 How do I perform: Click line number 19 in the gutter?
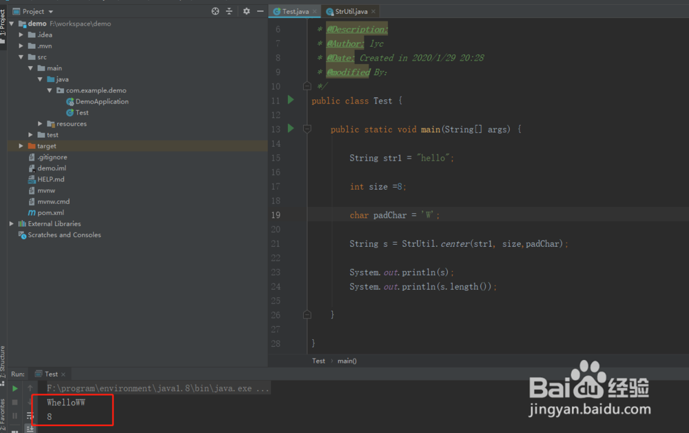(276, 215)
